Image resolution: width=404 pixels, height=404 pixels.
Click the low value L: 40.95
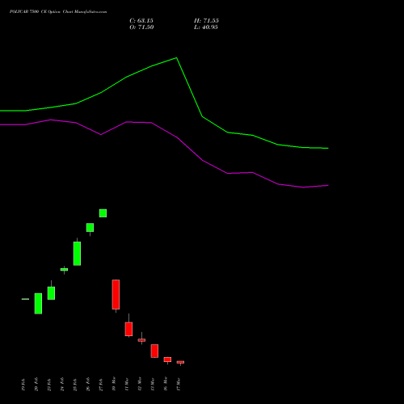206,27
